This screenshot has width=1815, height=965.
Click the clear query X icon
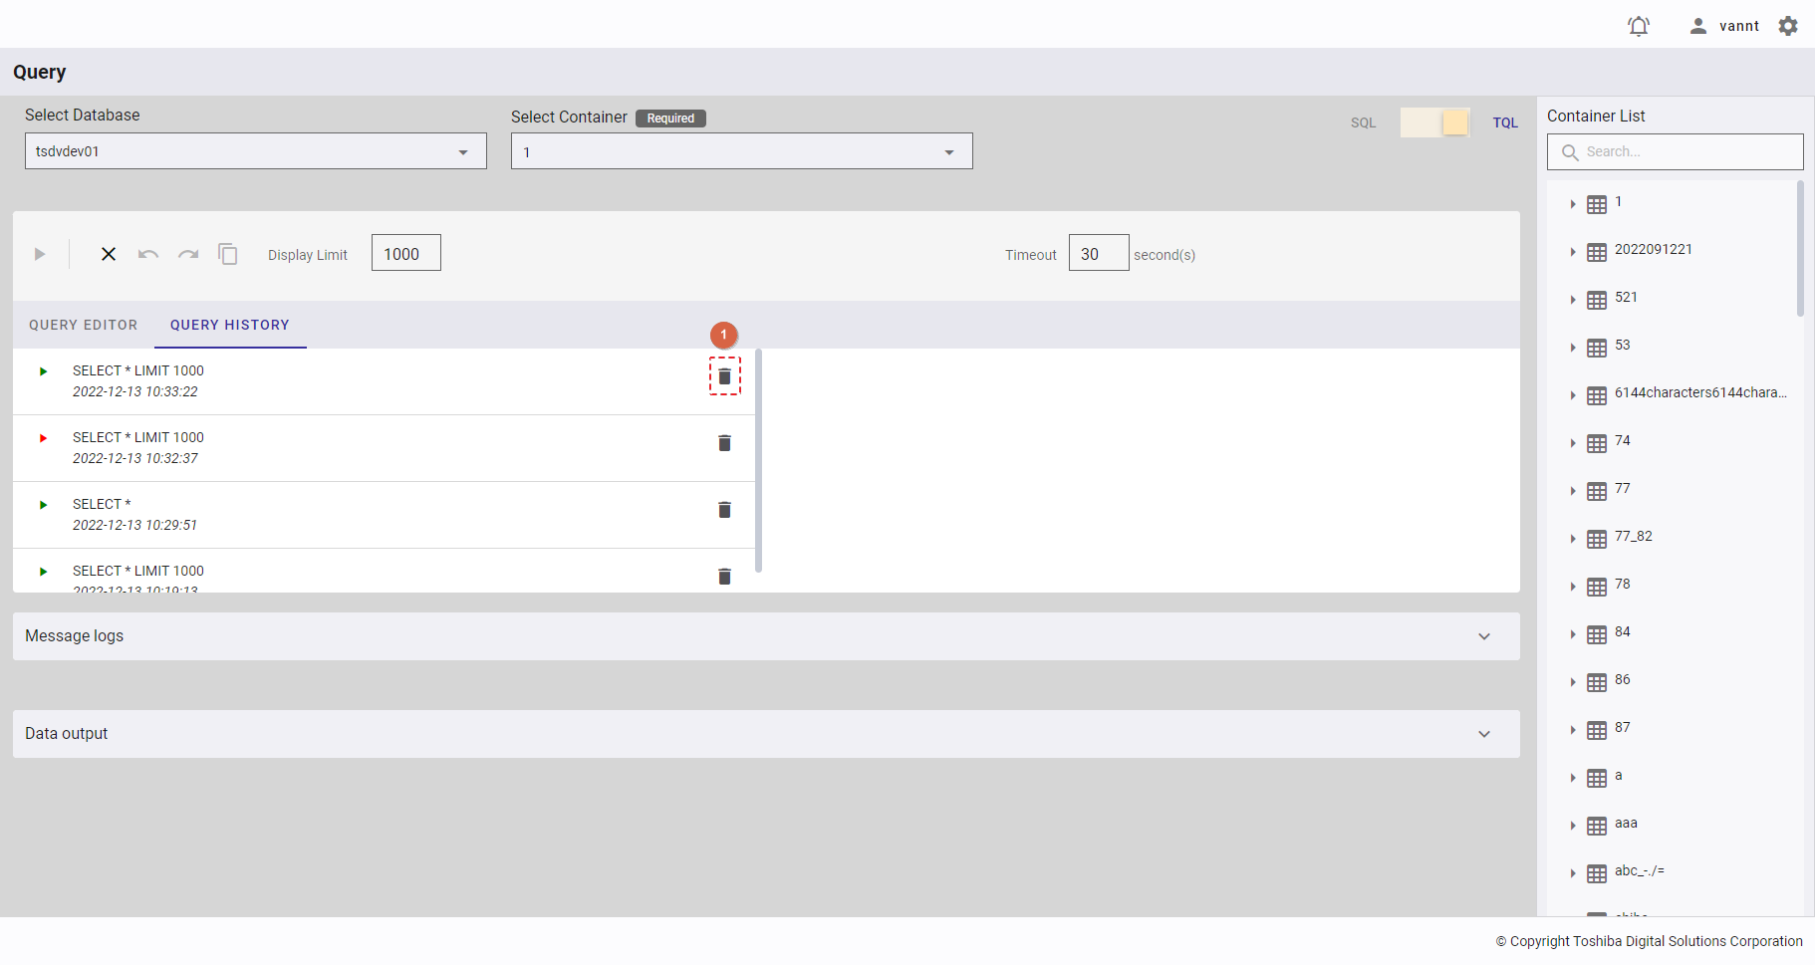pyautogui.click(x=109, y=255)
